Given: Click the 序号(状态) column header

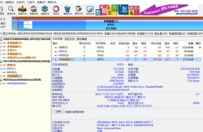Looking at the screenshot, I should pos(85,43).
